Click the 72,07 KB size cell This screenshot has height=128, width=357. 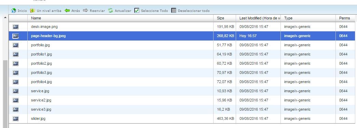click(x=224, y=82)
